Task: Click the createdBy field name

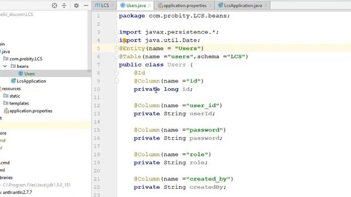Action: click(206, 187)
